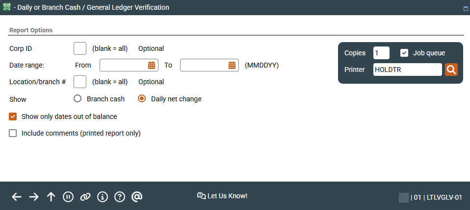Disable the Job queue checkbox

pyautogui.click(x=405, y=53)
